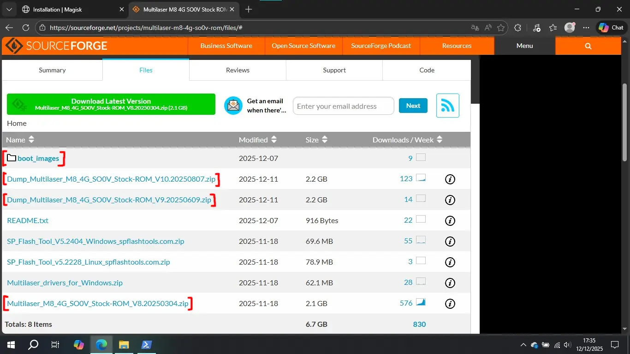The width and height of the screenshot is (630, 354).
Task: Add page to favorites star icon
Action: [501, 28]
